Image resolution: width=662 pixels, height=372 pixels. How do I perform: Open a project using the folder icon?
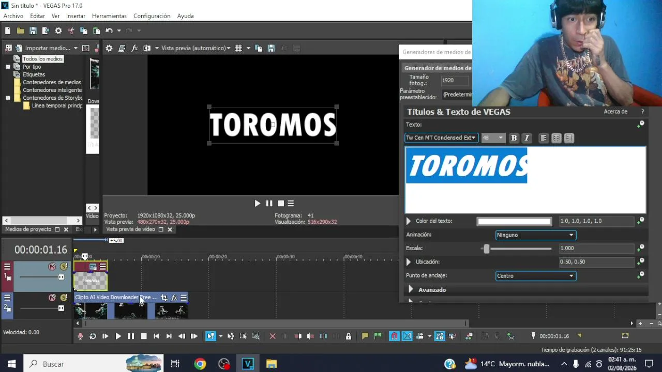tap(20, 31)
